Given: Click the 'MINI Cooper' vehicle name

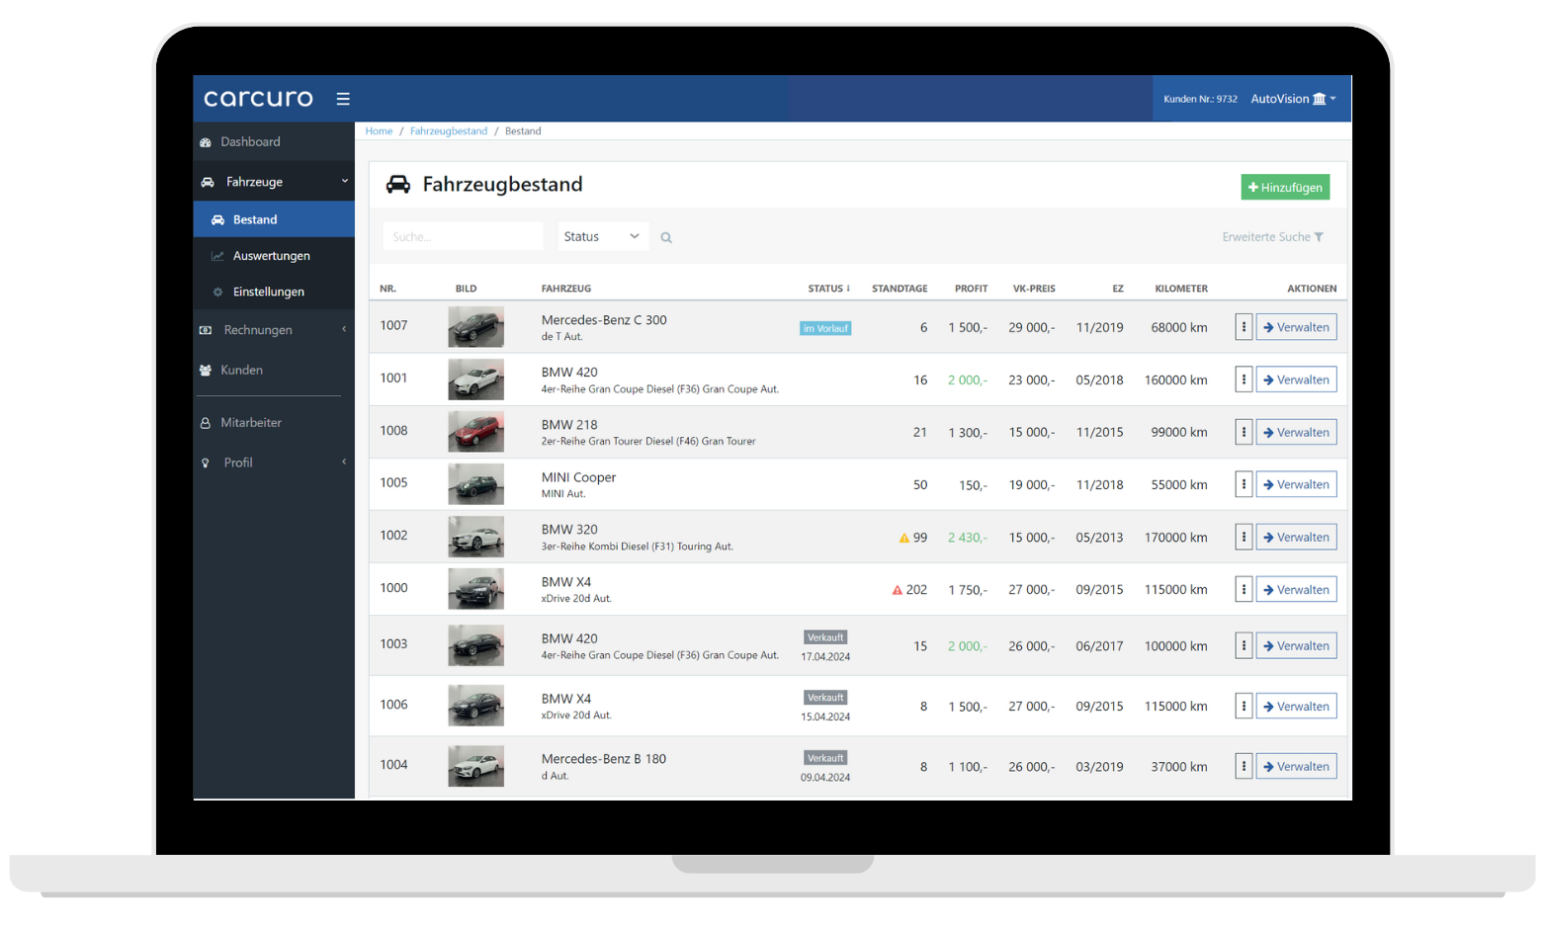Looking at the screenshot, I should pos(578,477).
